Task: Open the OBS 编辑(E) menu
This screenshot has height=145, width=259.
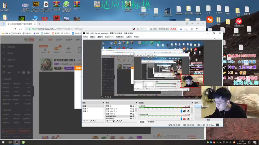Action: [93, 37]
